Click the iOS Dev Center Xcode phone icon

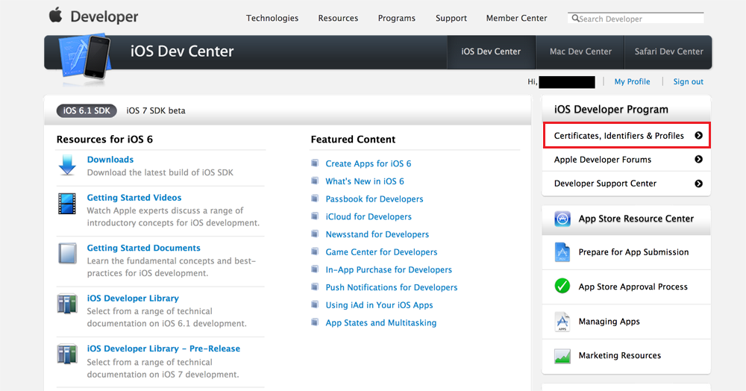(85, 58)
